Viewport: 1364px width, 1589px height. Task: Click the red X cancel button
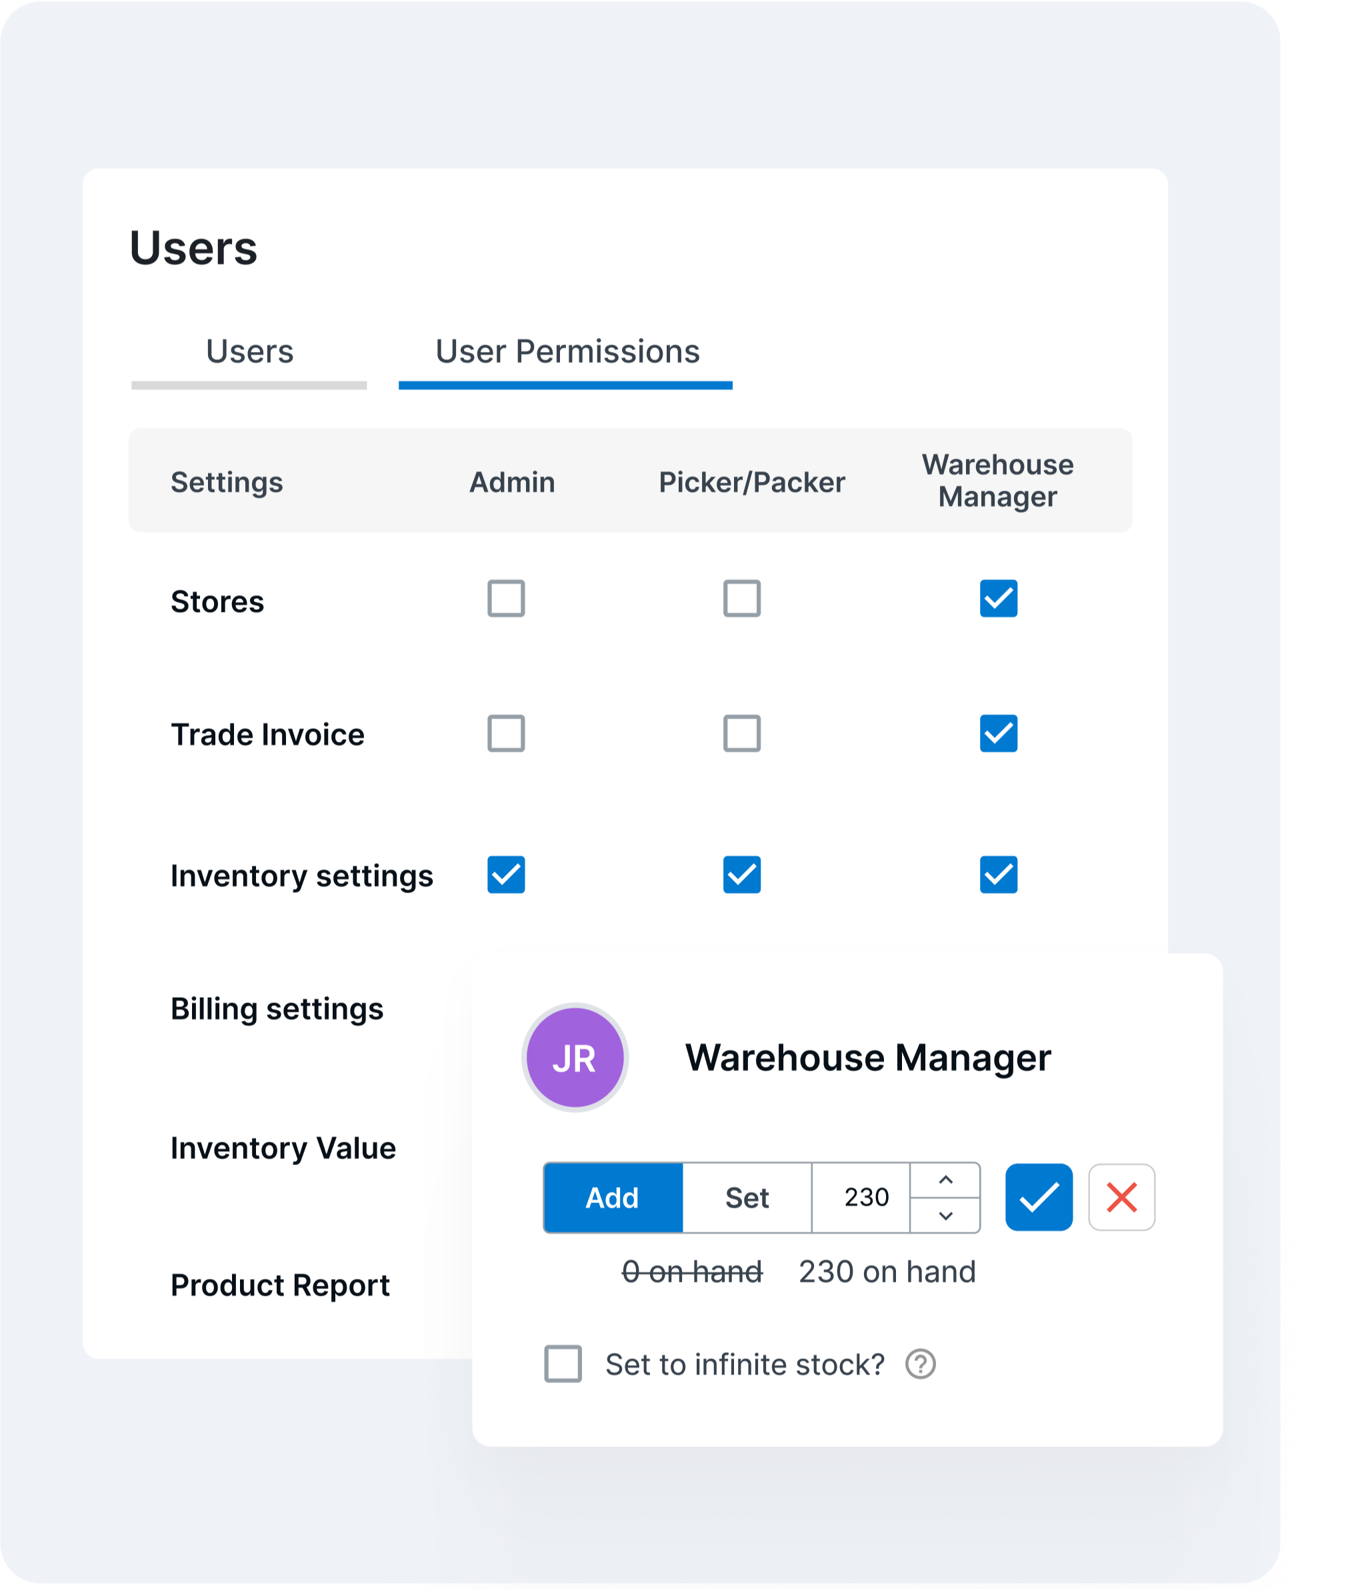pyautogui.click(x=1121, y=1197)
